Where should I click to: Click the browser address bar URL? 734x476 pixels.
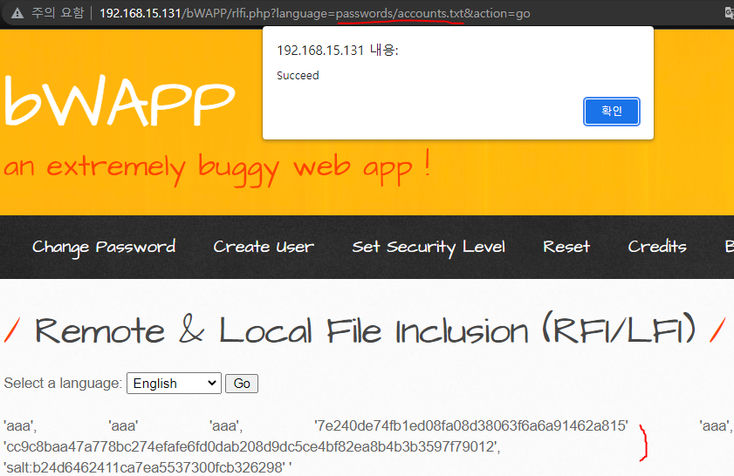(x=314, y=13)
